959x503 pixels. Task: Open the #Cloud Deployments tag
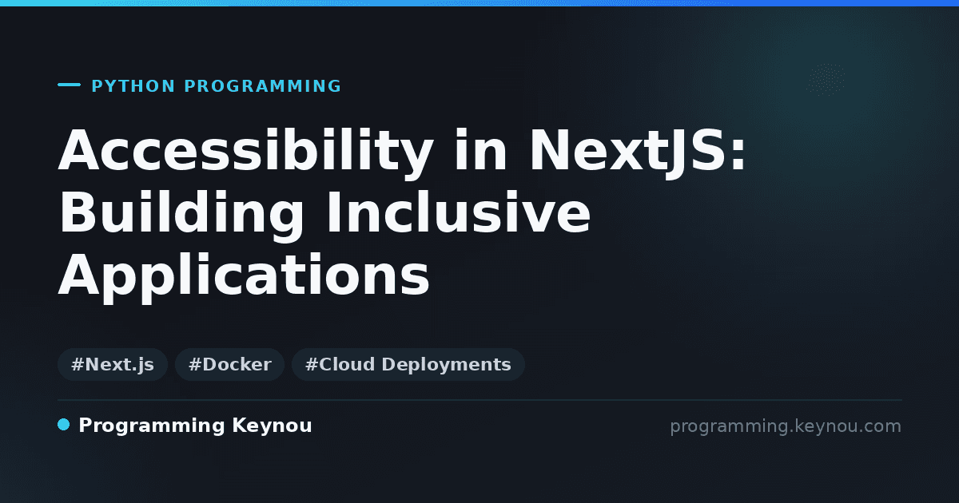tap(408, 365)
